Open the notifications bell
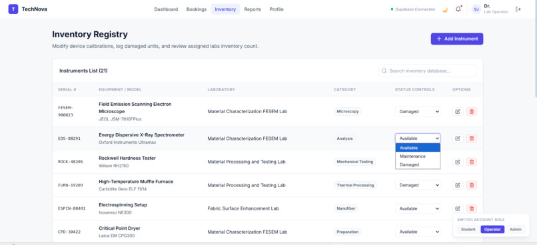 click(x=458, y=9)
